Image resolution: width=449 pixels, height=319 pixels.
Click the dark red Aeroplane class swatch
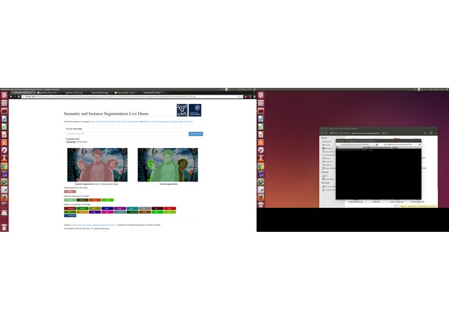[70, 209]
